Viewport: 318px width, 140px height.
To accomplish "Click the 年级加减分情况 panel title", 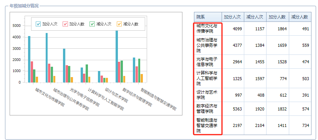I will tap(24, 6).
